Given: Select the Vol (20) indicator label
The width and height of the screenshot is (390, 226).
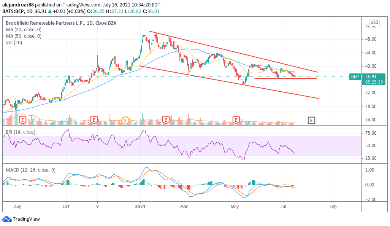Looking at the screenshot, I should pyautogui.click(x=14, y=43).
